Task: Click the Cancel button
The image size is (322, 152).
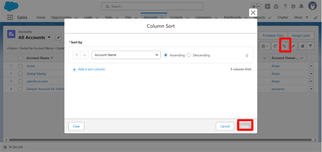Action: point(225,126)
